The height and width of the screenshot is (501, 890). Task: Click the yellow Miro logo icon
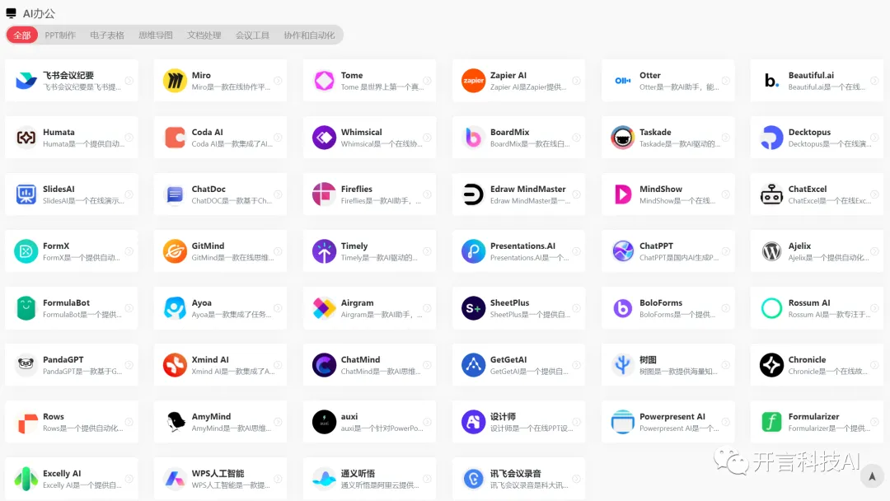(x=175, y=81)
